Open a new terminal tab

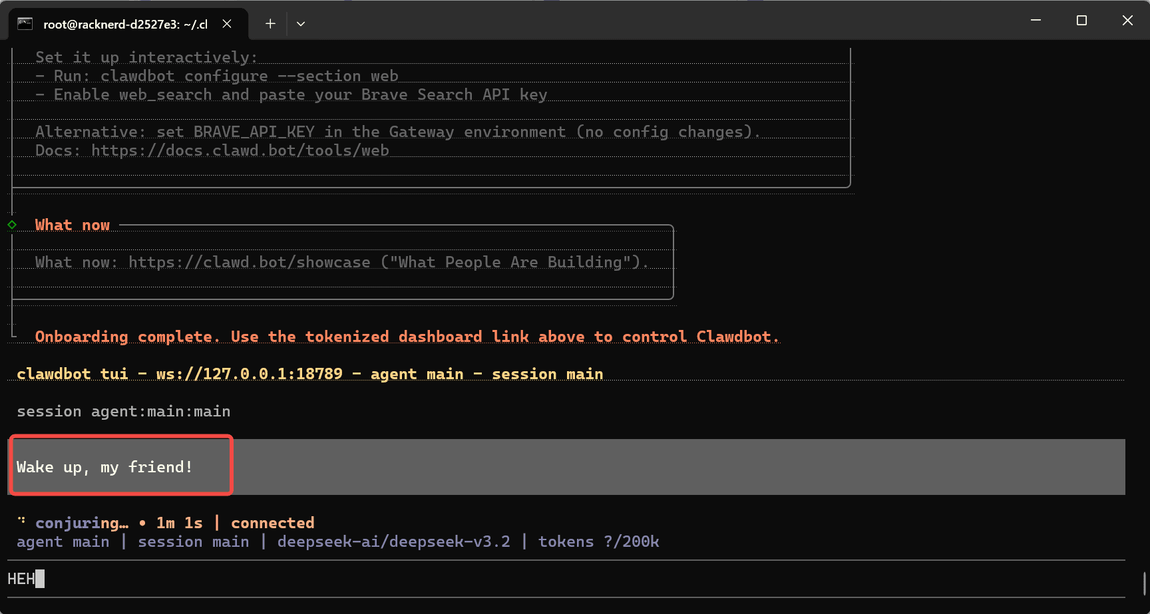[x=270, y=24]
